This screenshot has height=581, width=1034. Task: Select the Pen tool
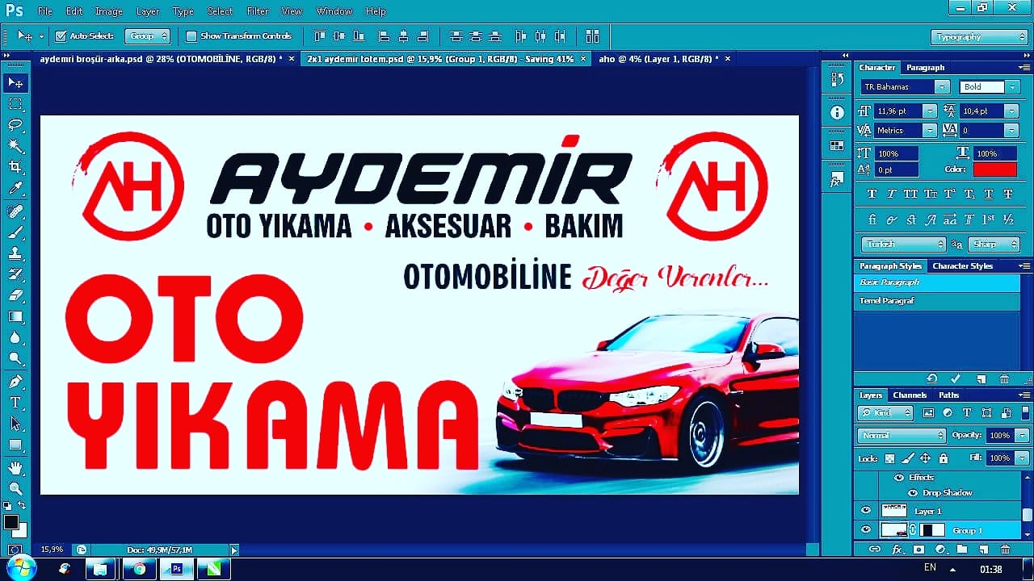(15, 382)
